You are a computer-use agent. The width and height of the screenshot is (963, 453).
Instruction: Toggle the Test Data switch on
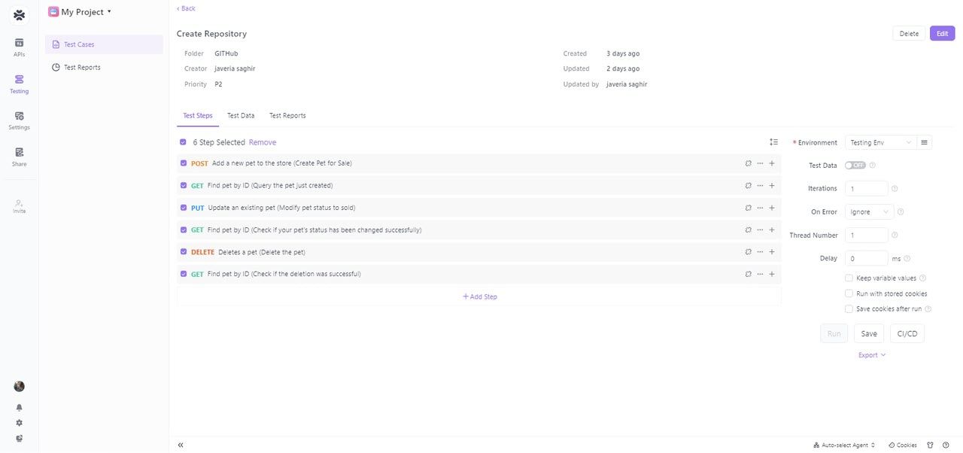coord(855,166)
